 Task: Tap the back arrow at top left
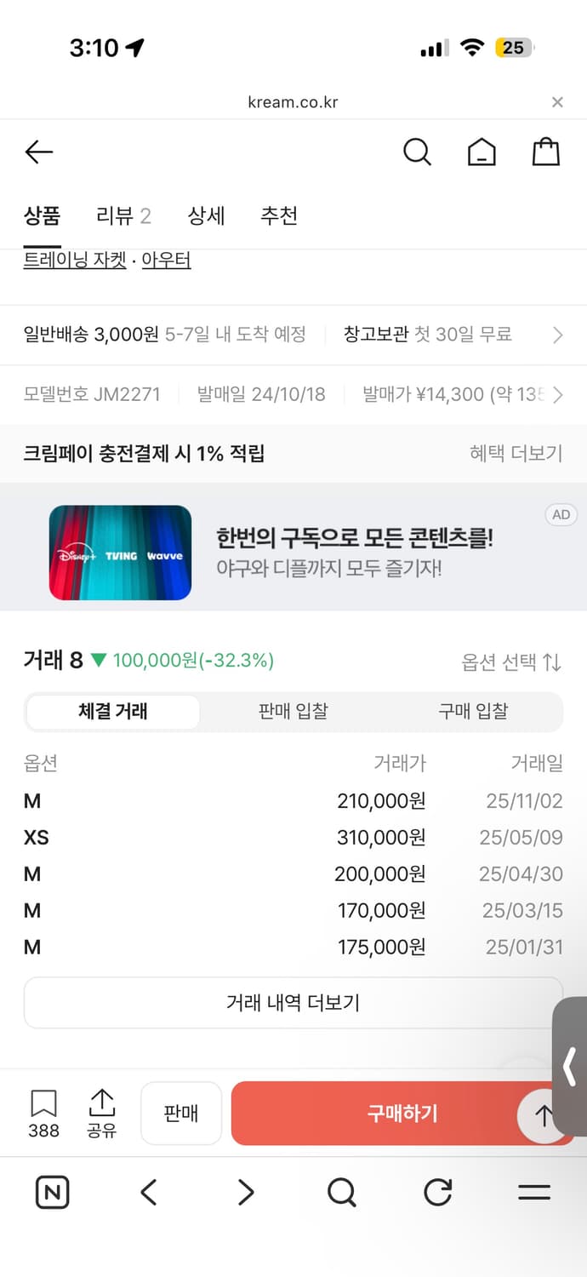click(38, 151)
